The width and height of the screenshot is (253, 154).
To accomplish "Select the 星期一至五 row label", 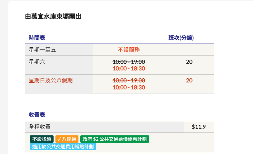I will (x=42, y=50).
